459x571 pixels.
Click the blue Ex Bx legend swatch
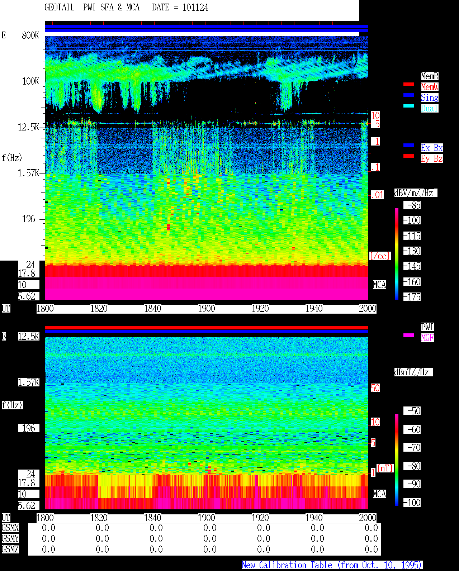tap(409, 145)
